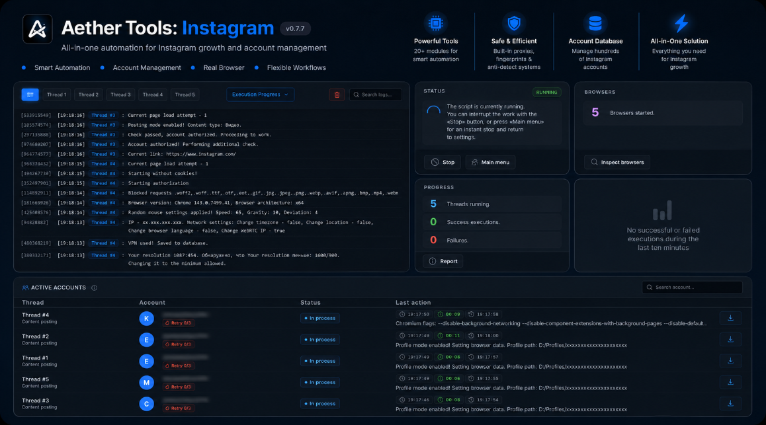Viewport: 766px width, 425px height.
Task: Switch to Thread 3 tab
Action: 120,95
